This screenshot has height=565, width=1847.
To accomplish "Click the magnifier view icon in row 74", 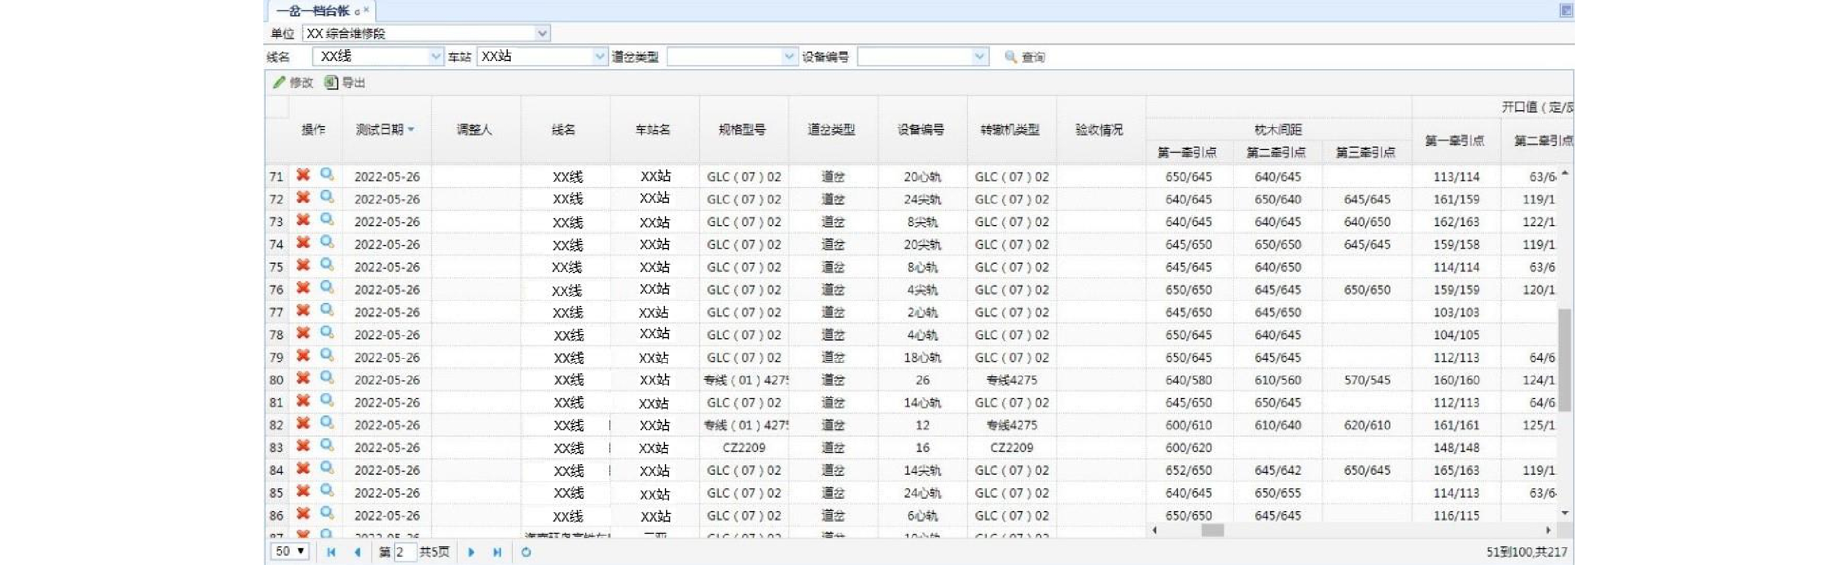I will [x=327, y=242].
